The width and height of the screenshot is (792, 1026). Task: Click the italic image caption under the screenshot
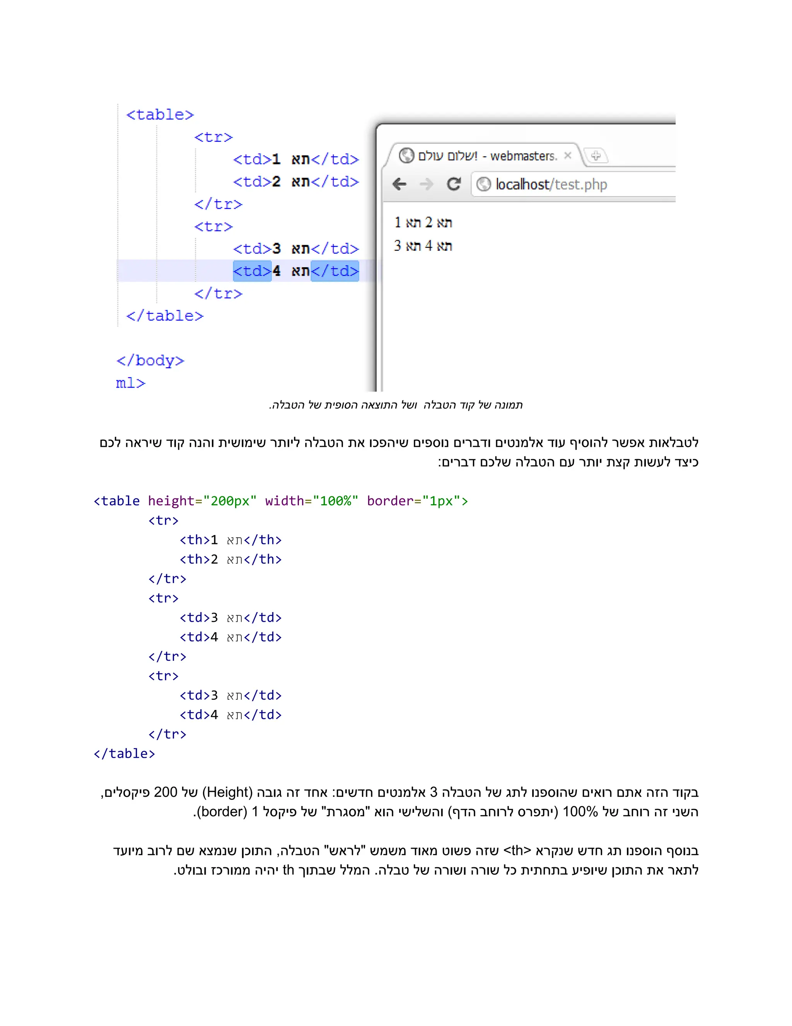[396, 405]
